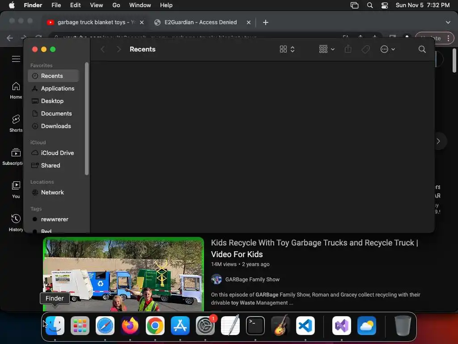Open the Weather cloud app in Dock
The width and height of the screenshot is (458, 344).
[x=367, y=326]
